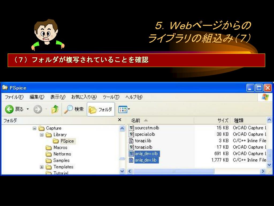Screen dimensions: 274x206
Task: Select the Netforms folder in tree
Action: pos(62,154)
